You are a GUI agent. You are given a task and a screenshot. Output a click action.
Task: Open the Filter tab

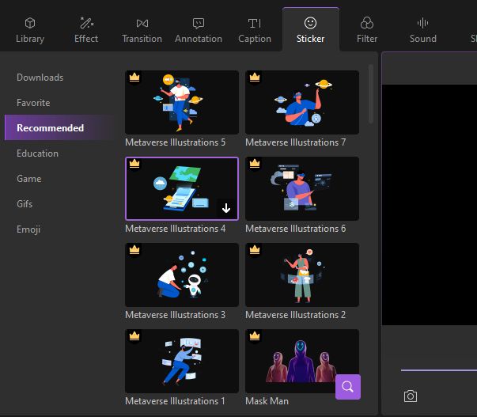pyautogui.click(x=367, y=30)
